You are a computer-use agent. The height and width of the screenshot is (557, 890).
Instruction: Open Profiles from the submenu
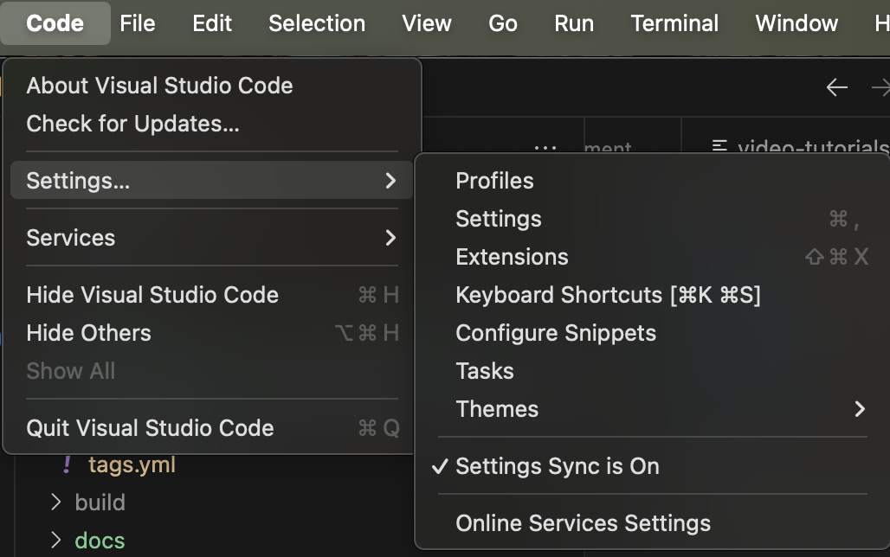pyautogui.click(x=653, y=181)
